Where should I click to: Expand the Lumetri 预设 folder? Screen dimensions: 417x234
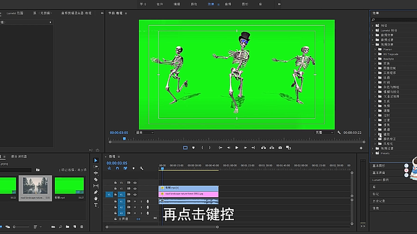pos(373,30)
